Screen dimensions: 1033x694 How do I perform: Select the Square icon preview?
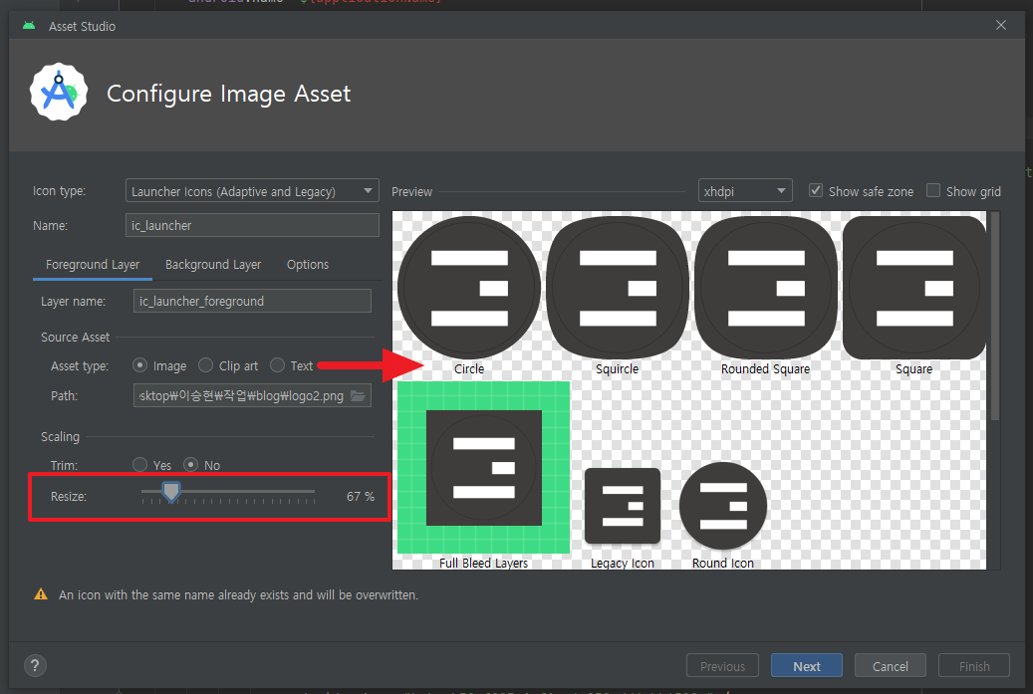pos(914,288)
